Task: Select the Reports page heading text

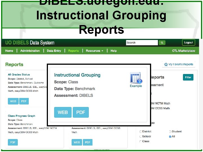Action: click(14, 64)
